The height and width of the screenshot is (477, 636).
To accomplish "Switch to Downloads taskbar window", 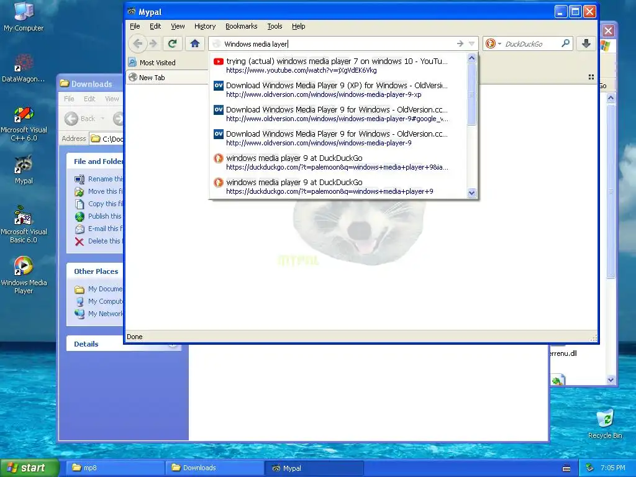I will pos(214,468).
